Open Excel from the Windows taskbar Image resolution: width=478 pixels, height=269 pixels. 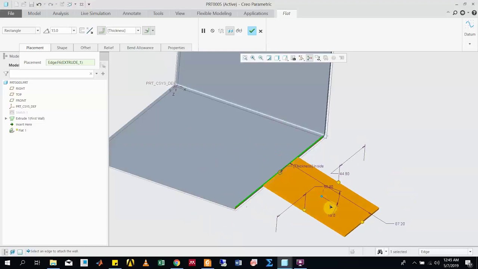[161, 263]
